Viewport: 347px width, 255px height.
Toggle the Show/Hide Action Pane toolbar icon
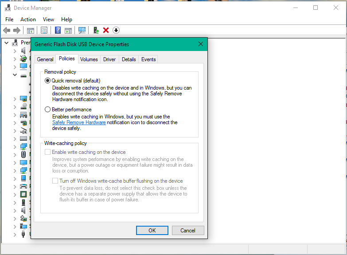pos(68,30)
